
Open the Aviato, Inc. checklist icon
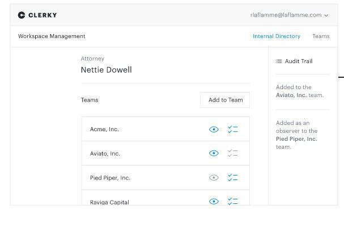pyautogui.click(x=232, y=153)
